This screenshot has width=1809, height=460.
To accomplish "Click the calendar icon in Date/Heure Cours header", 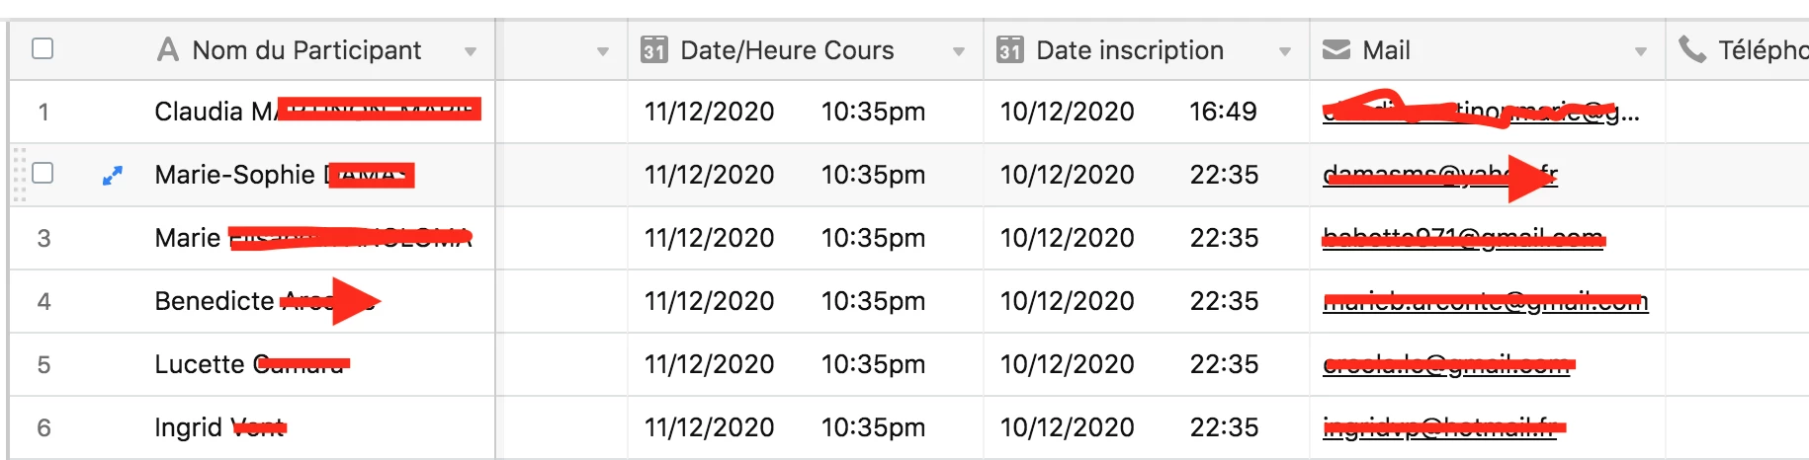I will click(x=653, y=49).
